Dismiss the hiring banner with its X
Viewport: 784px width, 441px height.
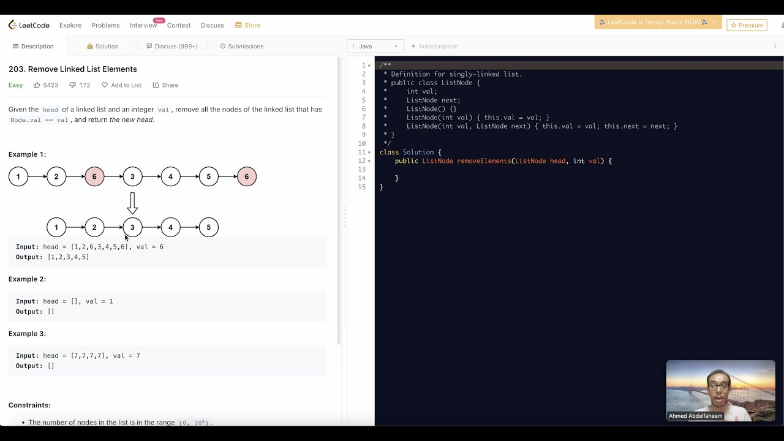pos(714,22)
